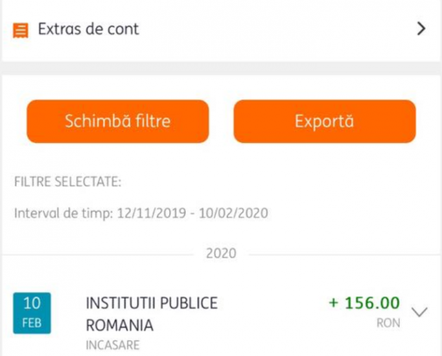This screenshot has width=442, height=356.
Task: Tap the green plus sign before 156.00
Action: tap(334, 303)
